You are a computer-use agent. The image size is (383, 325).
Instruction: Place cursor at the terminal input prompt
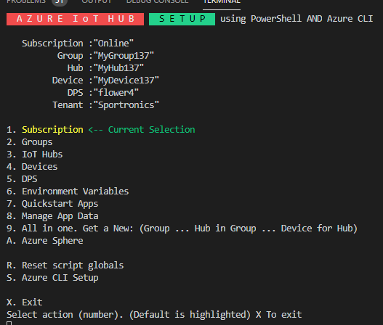click(x=9, y=324)
